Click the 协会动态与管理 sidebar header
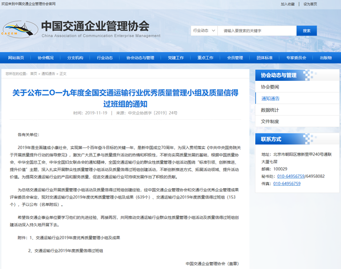Image resolution: width=341 pixels, height=269 pixels. [297, 76]
